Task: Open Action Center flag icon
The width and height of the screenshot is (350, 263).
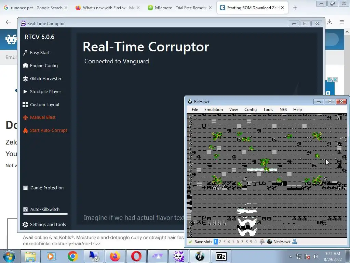Action: [x=307, y=256]
